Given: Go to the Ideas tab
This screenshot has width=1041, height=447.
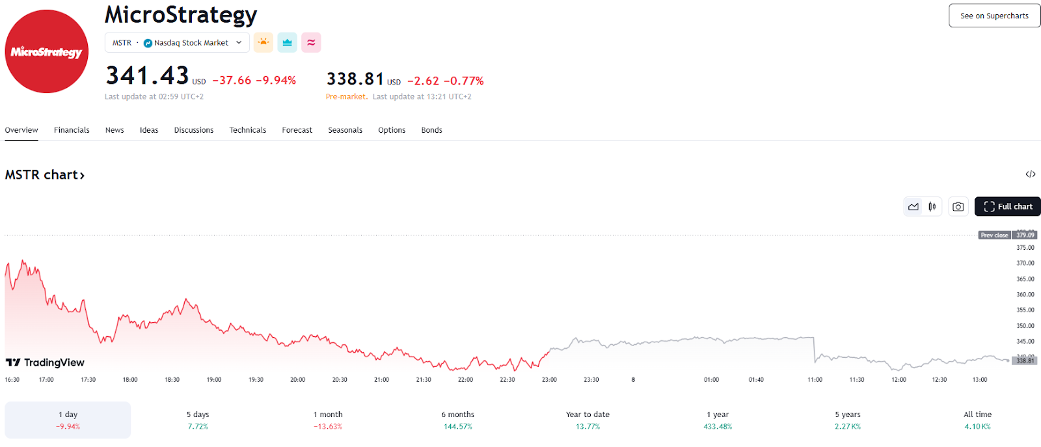Looking at the screenshot, I should (x=149, y=130).
